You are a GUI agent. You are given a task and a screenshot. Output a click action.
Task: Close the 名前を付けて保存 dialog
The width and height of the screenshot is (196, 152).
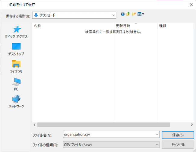click(x=191, y=5)
